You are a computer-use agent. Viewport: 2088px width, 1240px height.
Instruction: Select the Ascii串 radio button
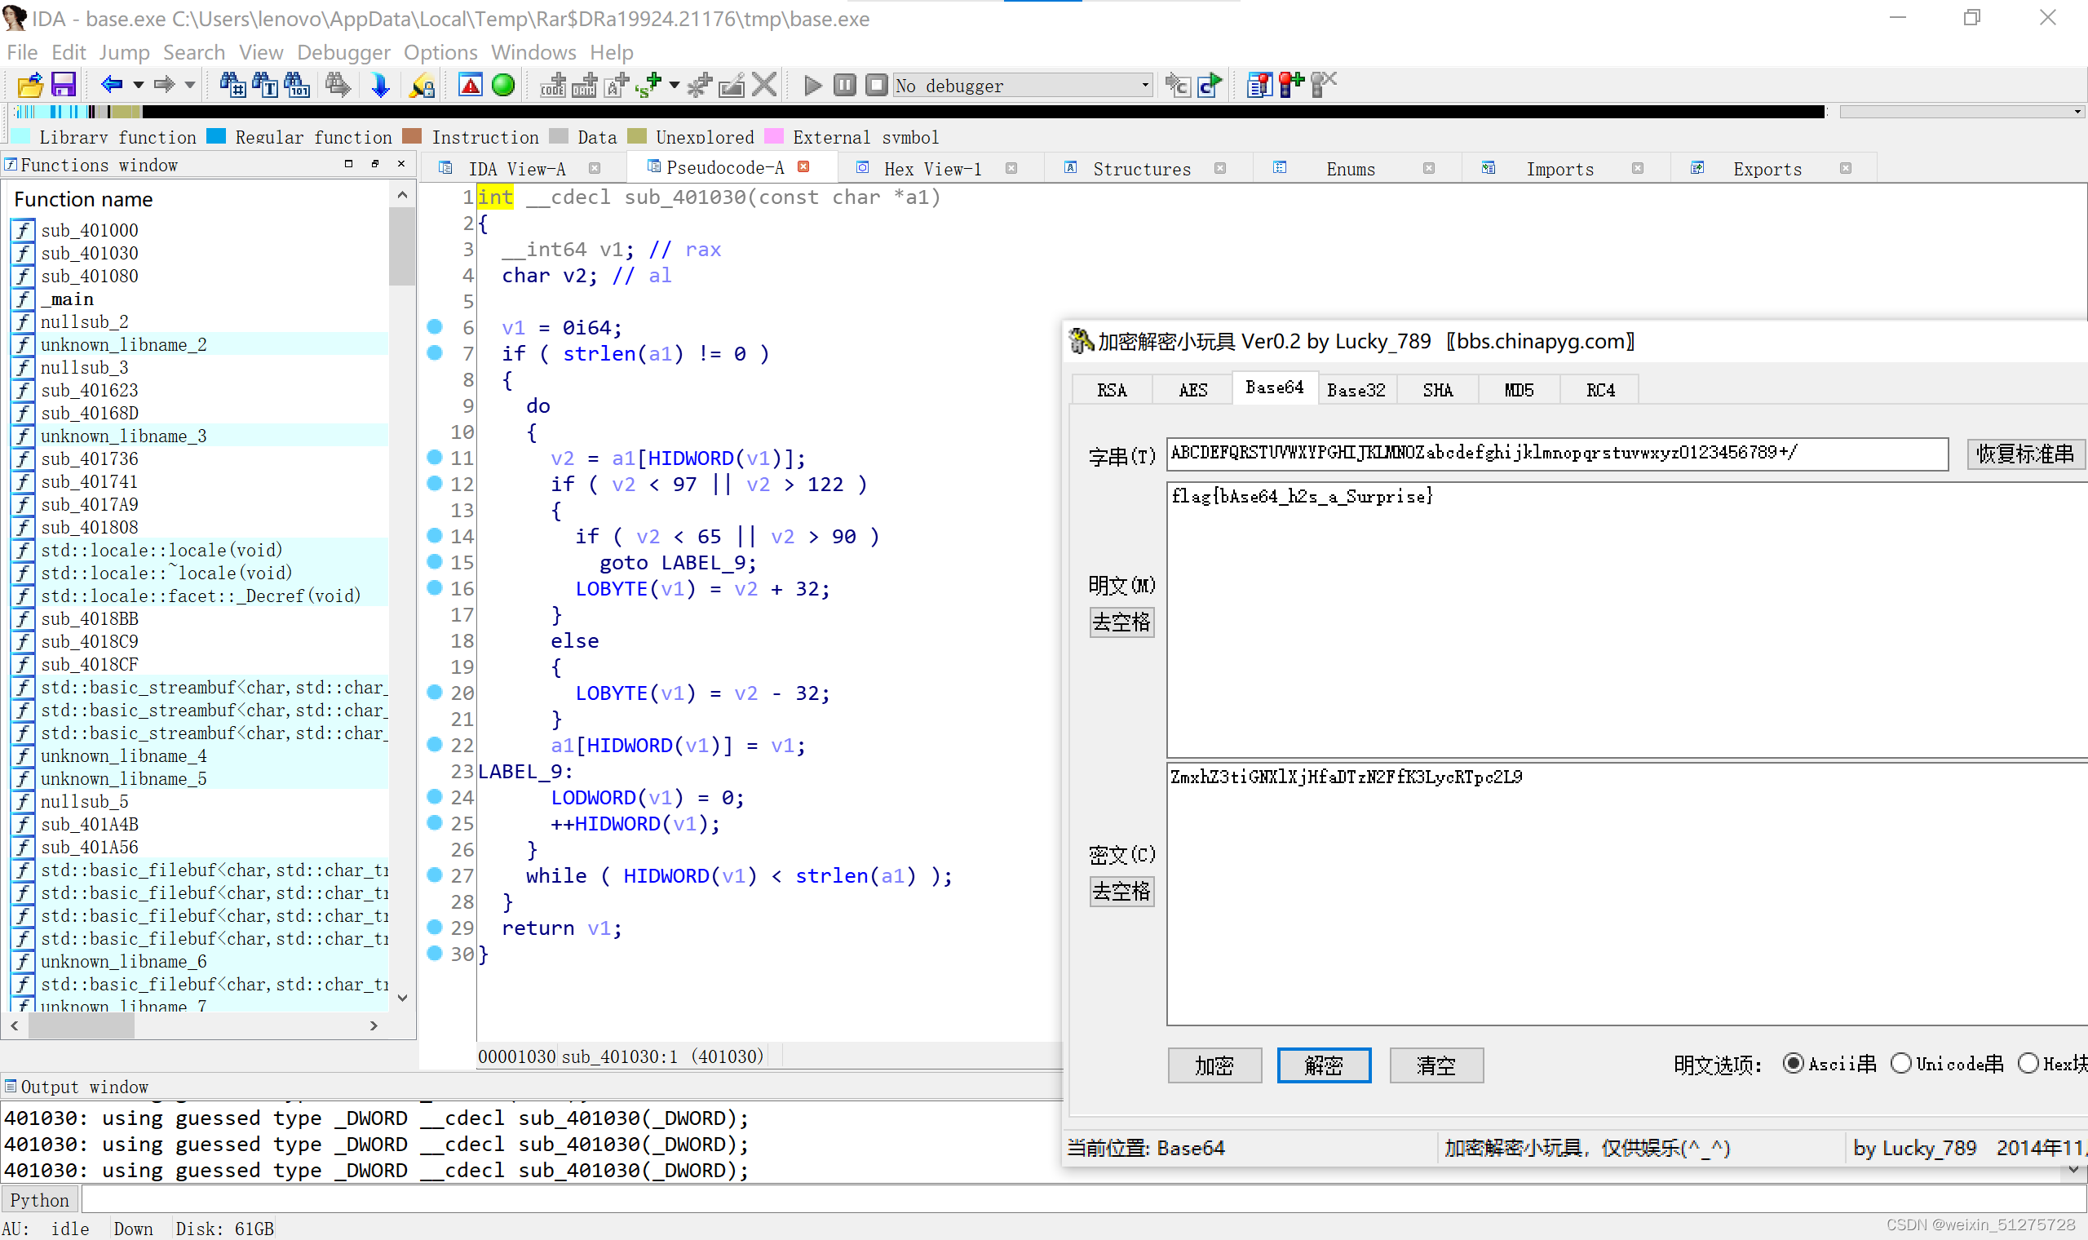click(x=1793, y=1064)
